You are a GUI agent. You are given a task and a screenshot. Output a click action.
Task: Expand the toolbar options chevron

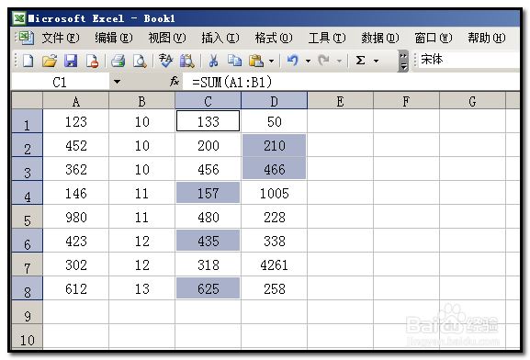pyautogui.click(x=403, y=62)
